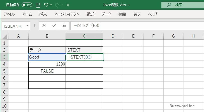Click the Save floppy disk icon
This screenshot has width=204, height=112.
coord(38,5)
